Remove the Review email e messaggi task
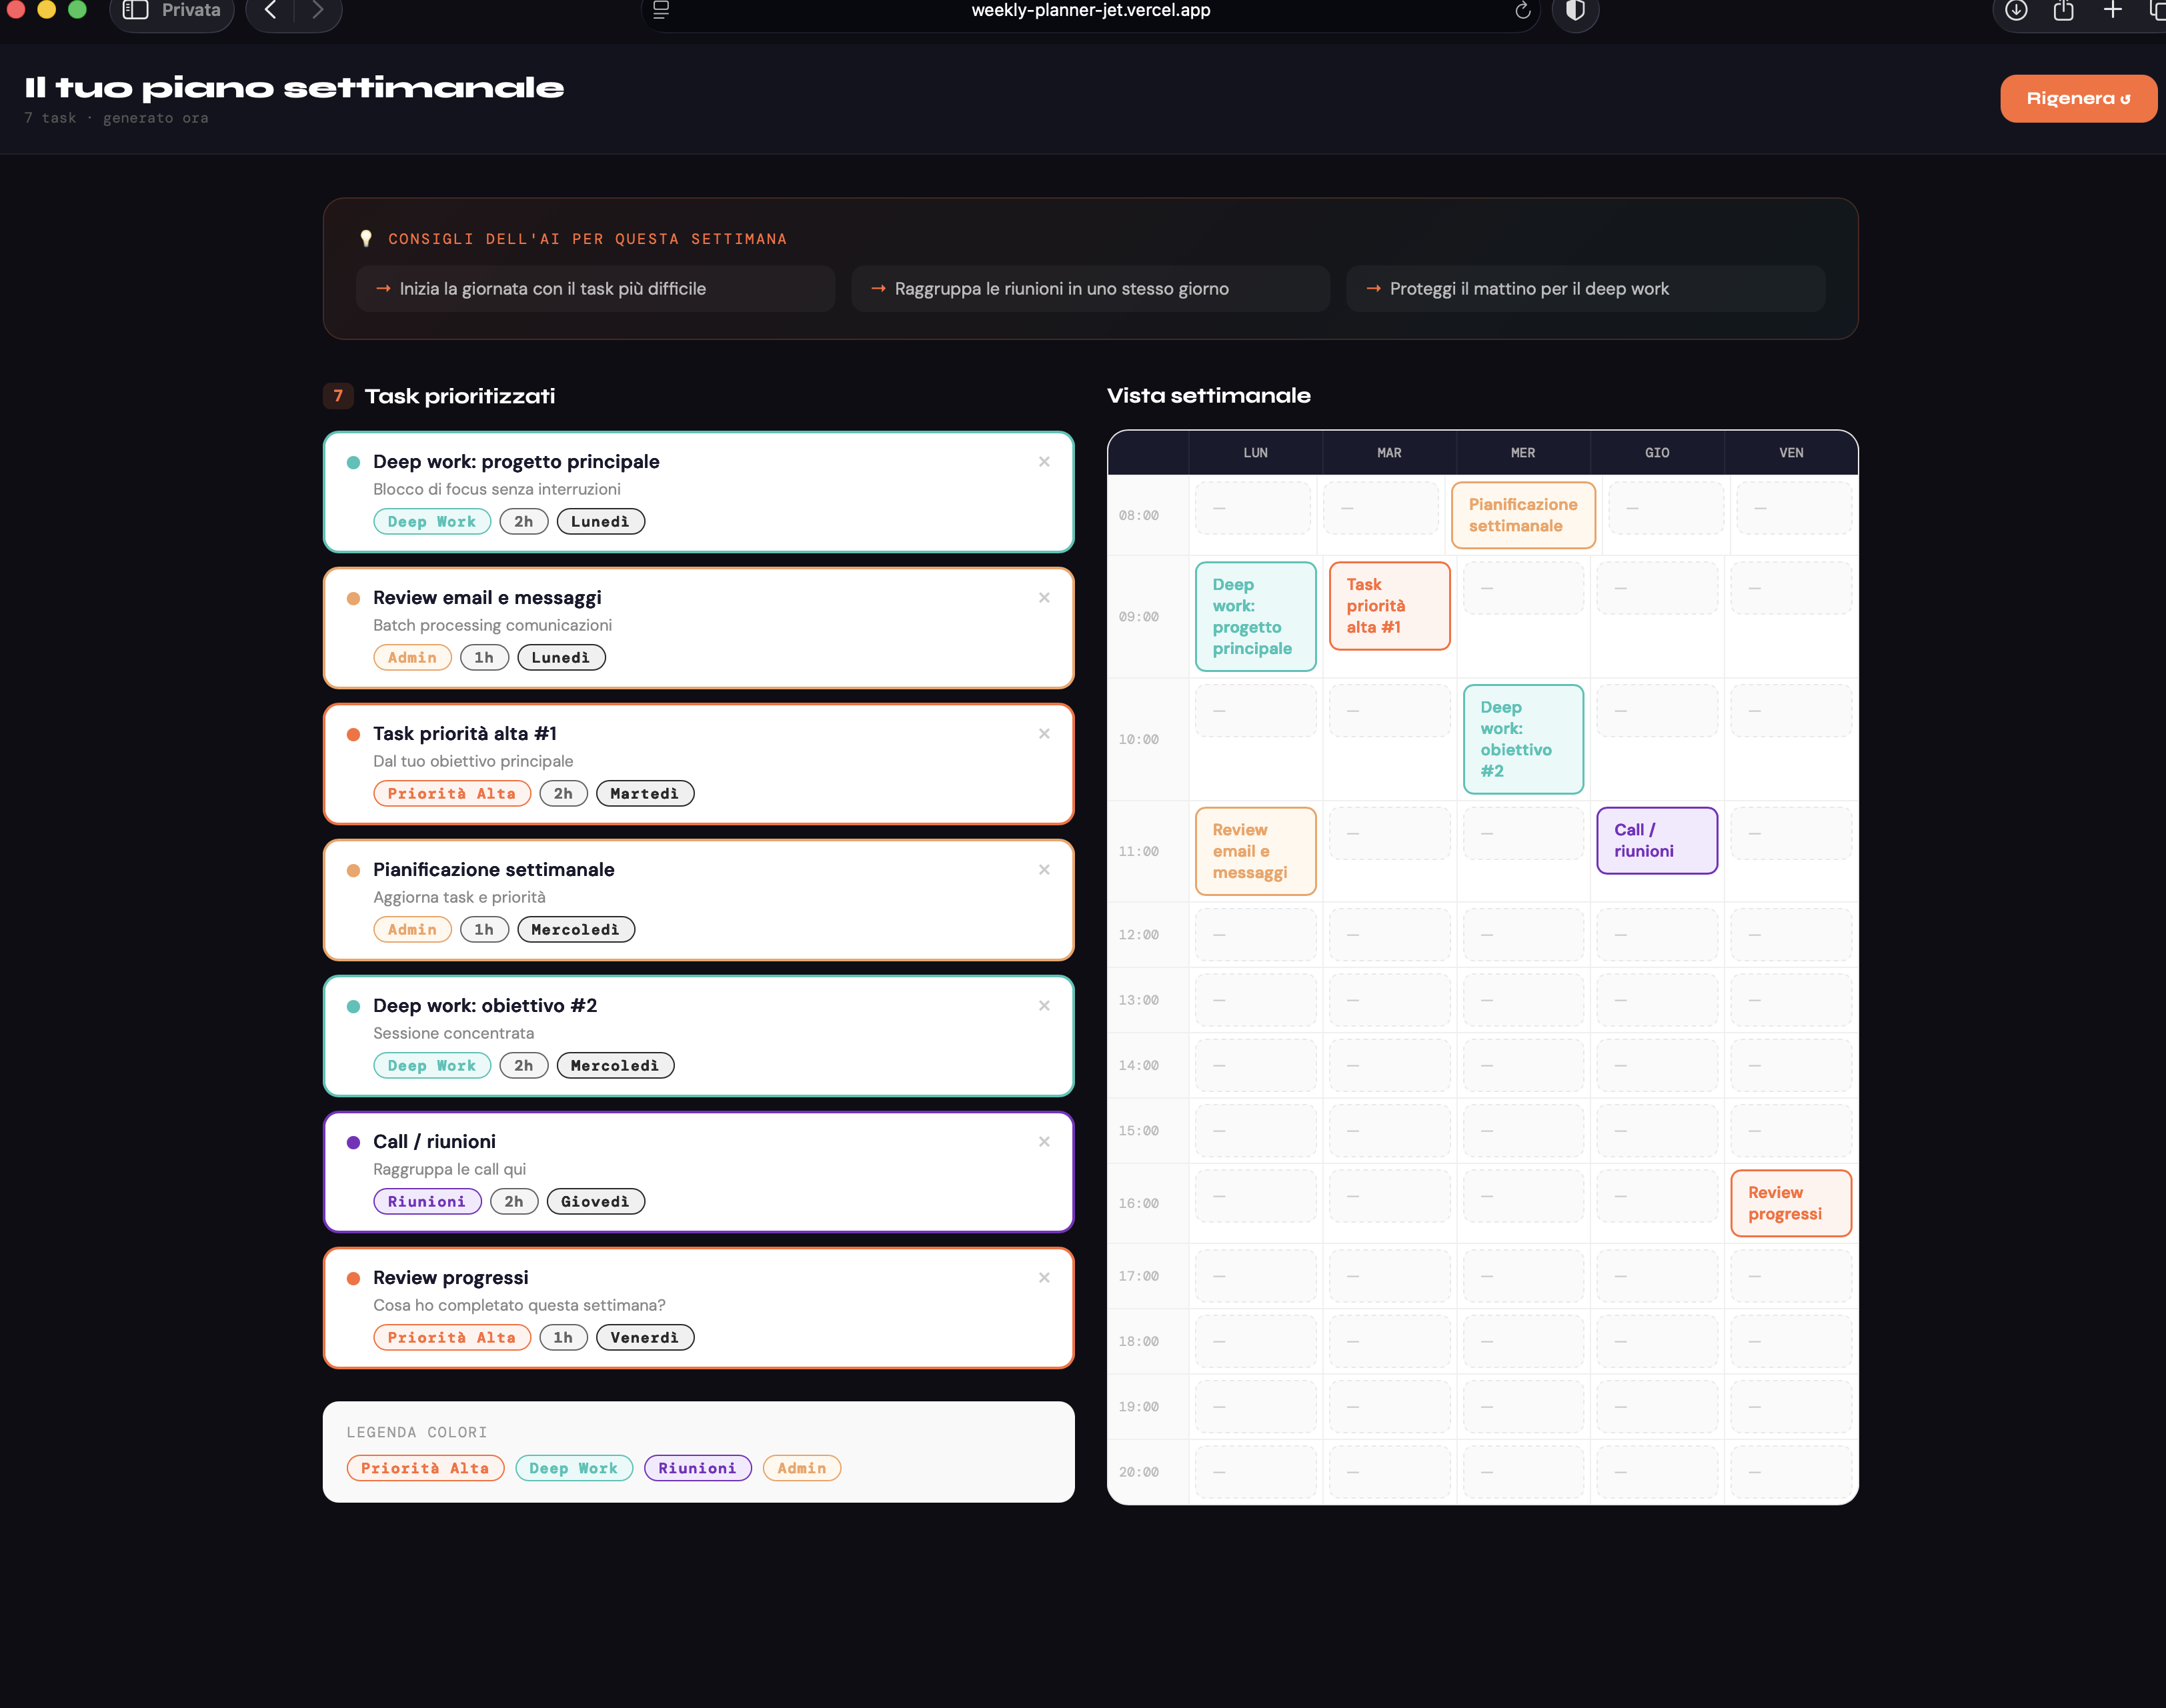Viewport: 2166px width, 1708px height. pyautogui.click(x=1044, y=598)
